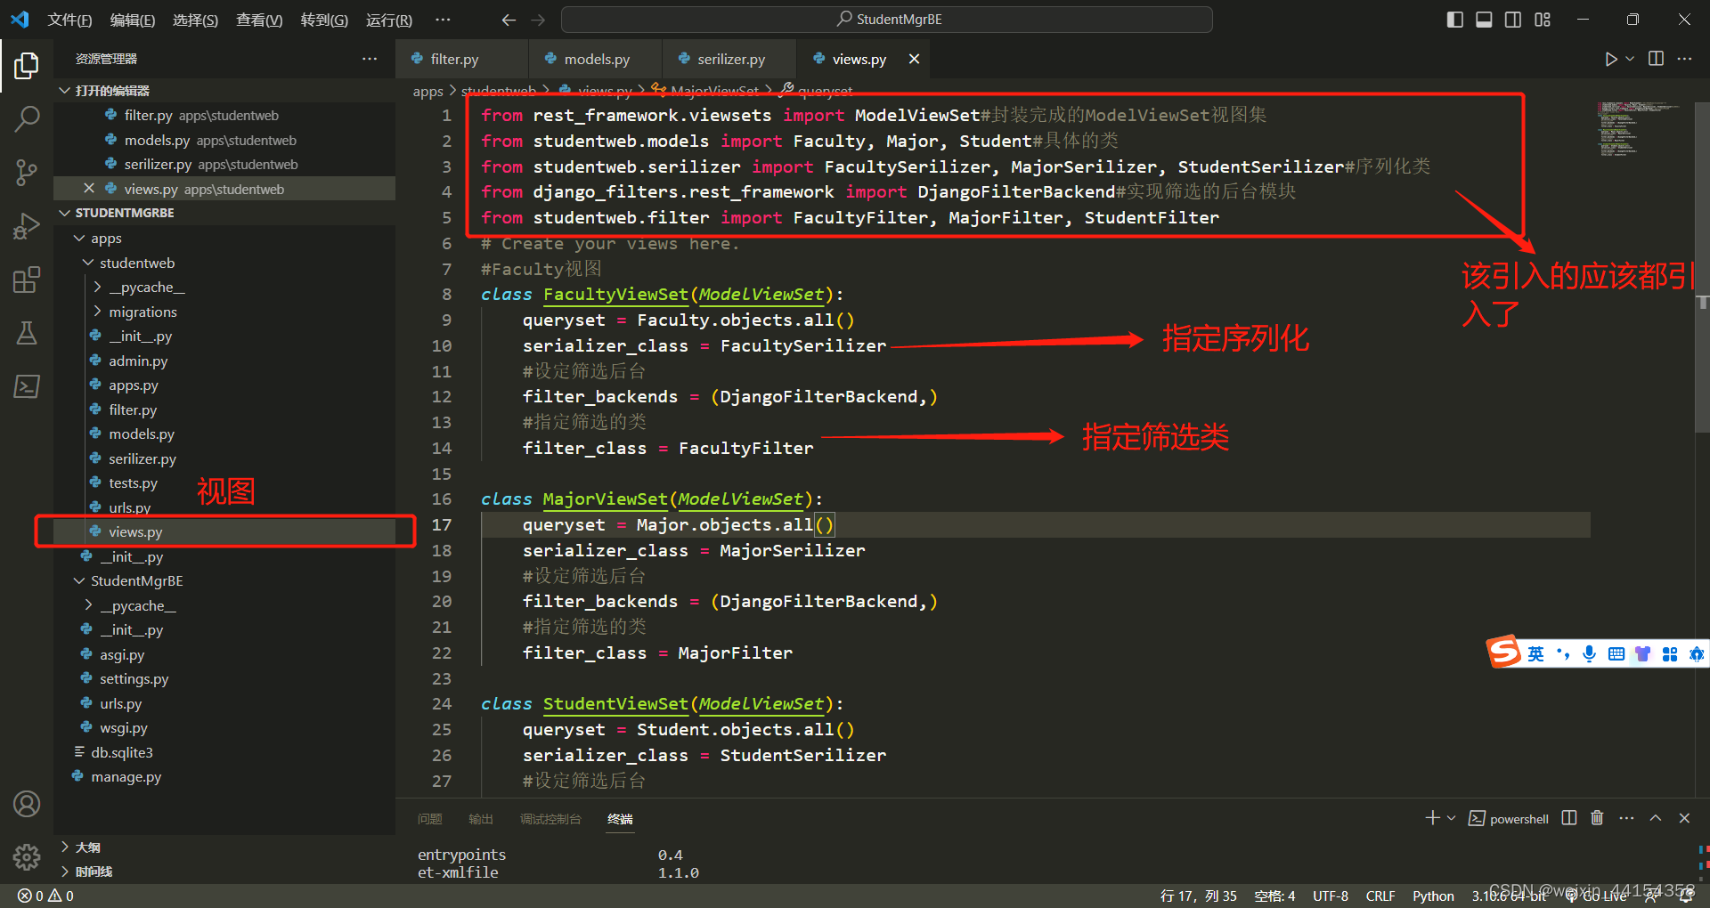Click the StudentMgrBE command center search
The height and width of the screenshot is (908, 1710).
click(x=887, y=20)
